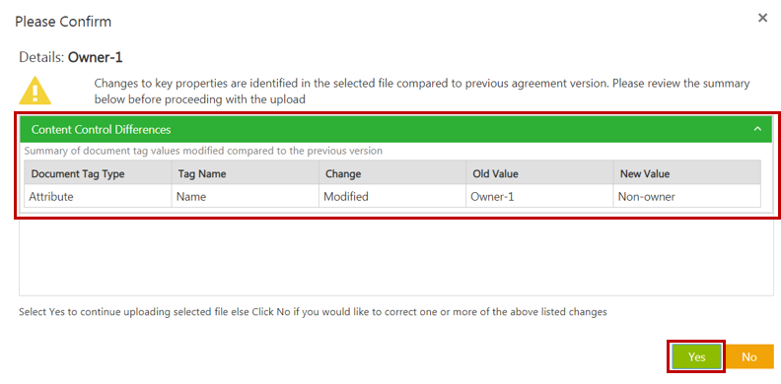This screenshot has width=781, height=384.
Task: Click the empty panel below the differences table
Action: point(395,257)
